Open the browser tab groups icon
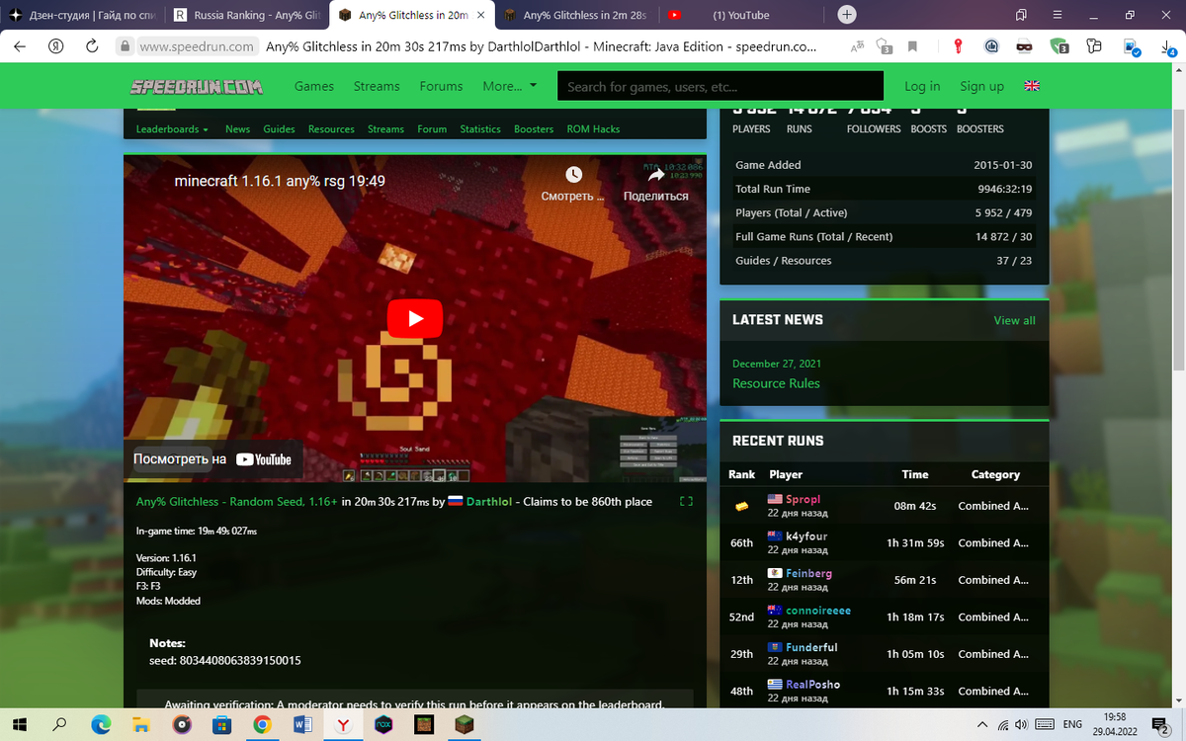Image resolution: width=1186 pixels, height=741 pixels. pyautogui.click(x=1020, y=15)
